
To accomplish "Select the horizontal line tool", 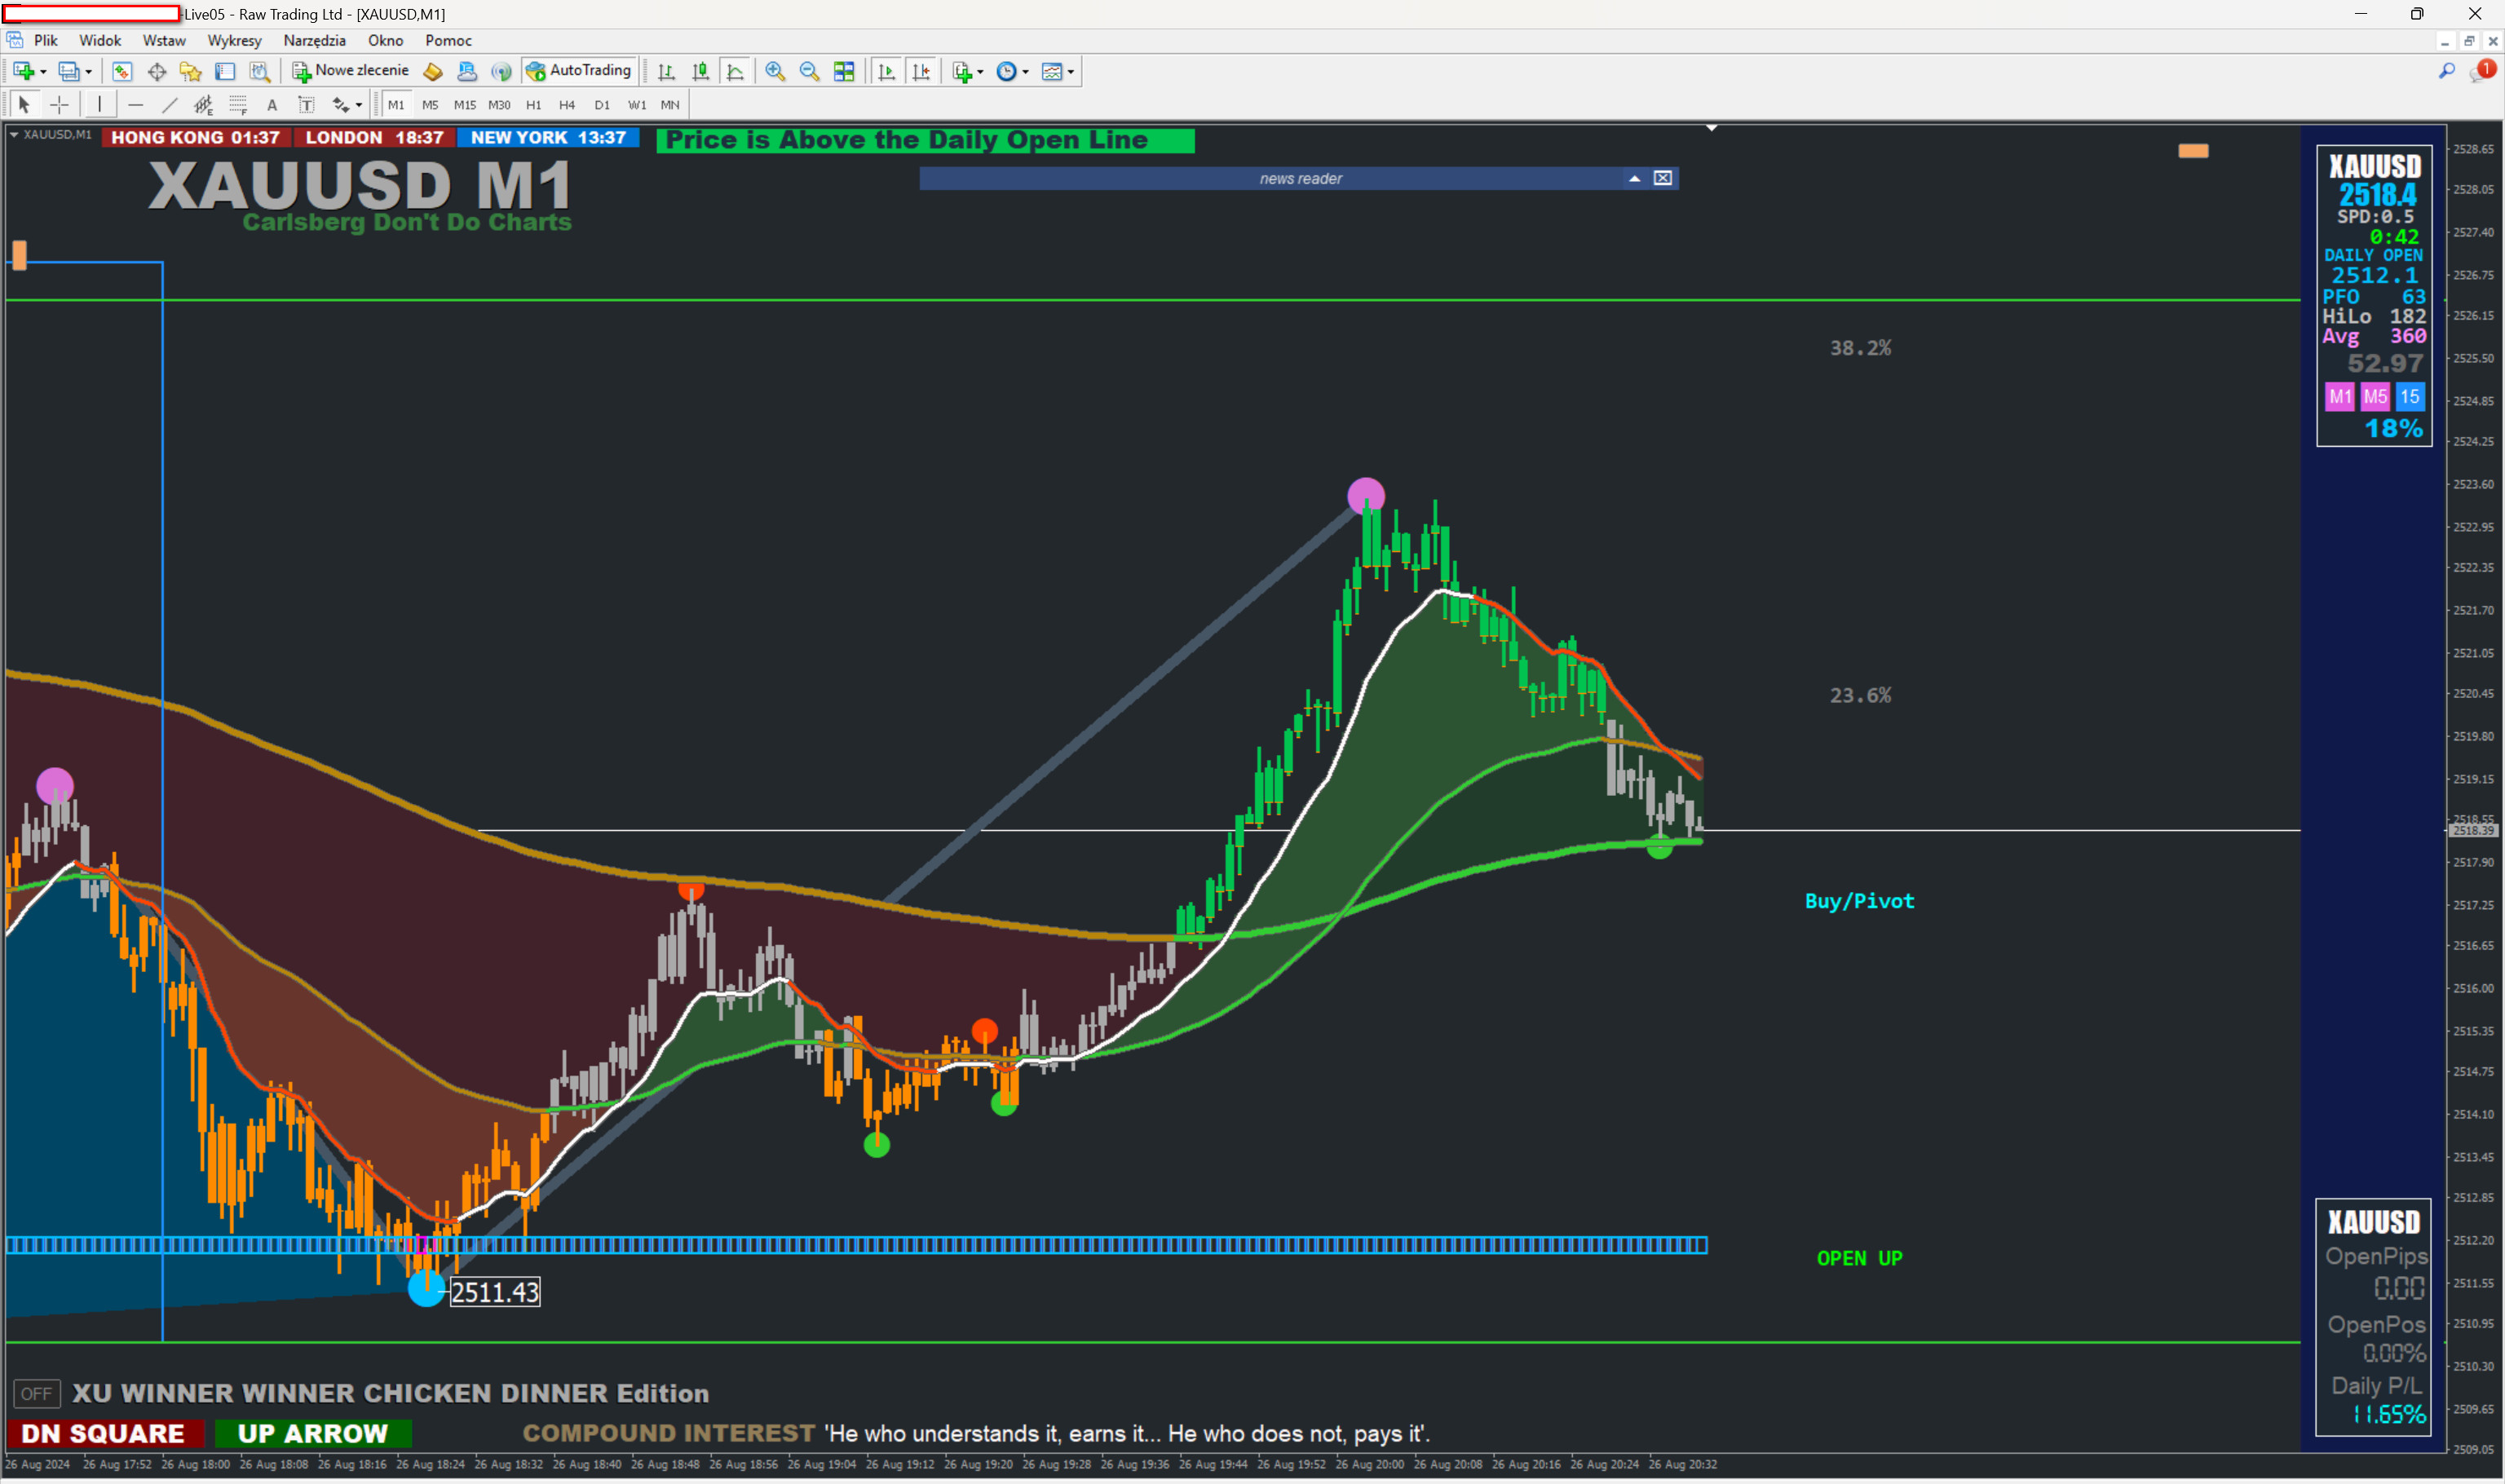I will [135, 105].
